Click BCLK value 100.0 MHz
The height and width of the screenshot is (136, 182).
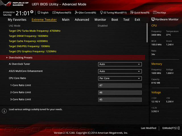point(156,44)
